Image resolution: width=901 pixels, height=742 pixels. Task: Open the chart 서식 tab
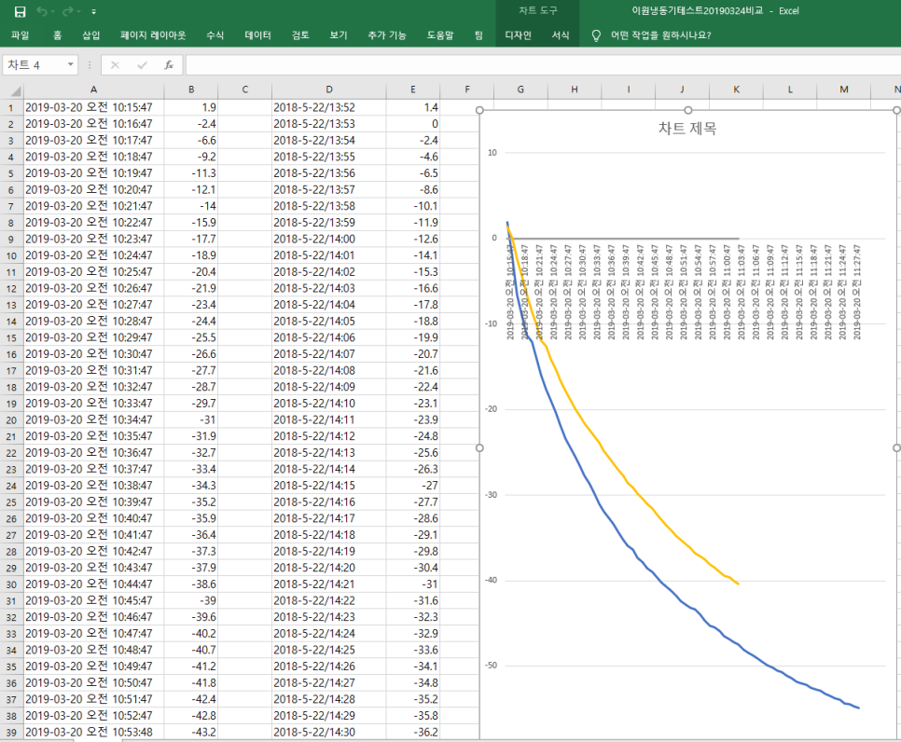click(x=561, y=35)
